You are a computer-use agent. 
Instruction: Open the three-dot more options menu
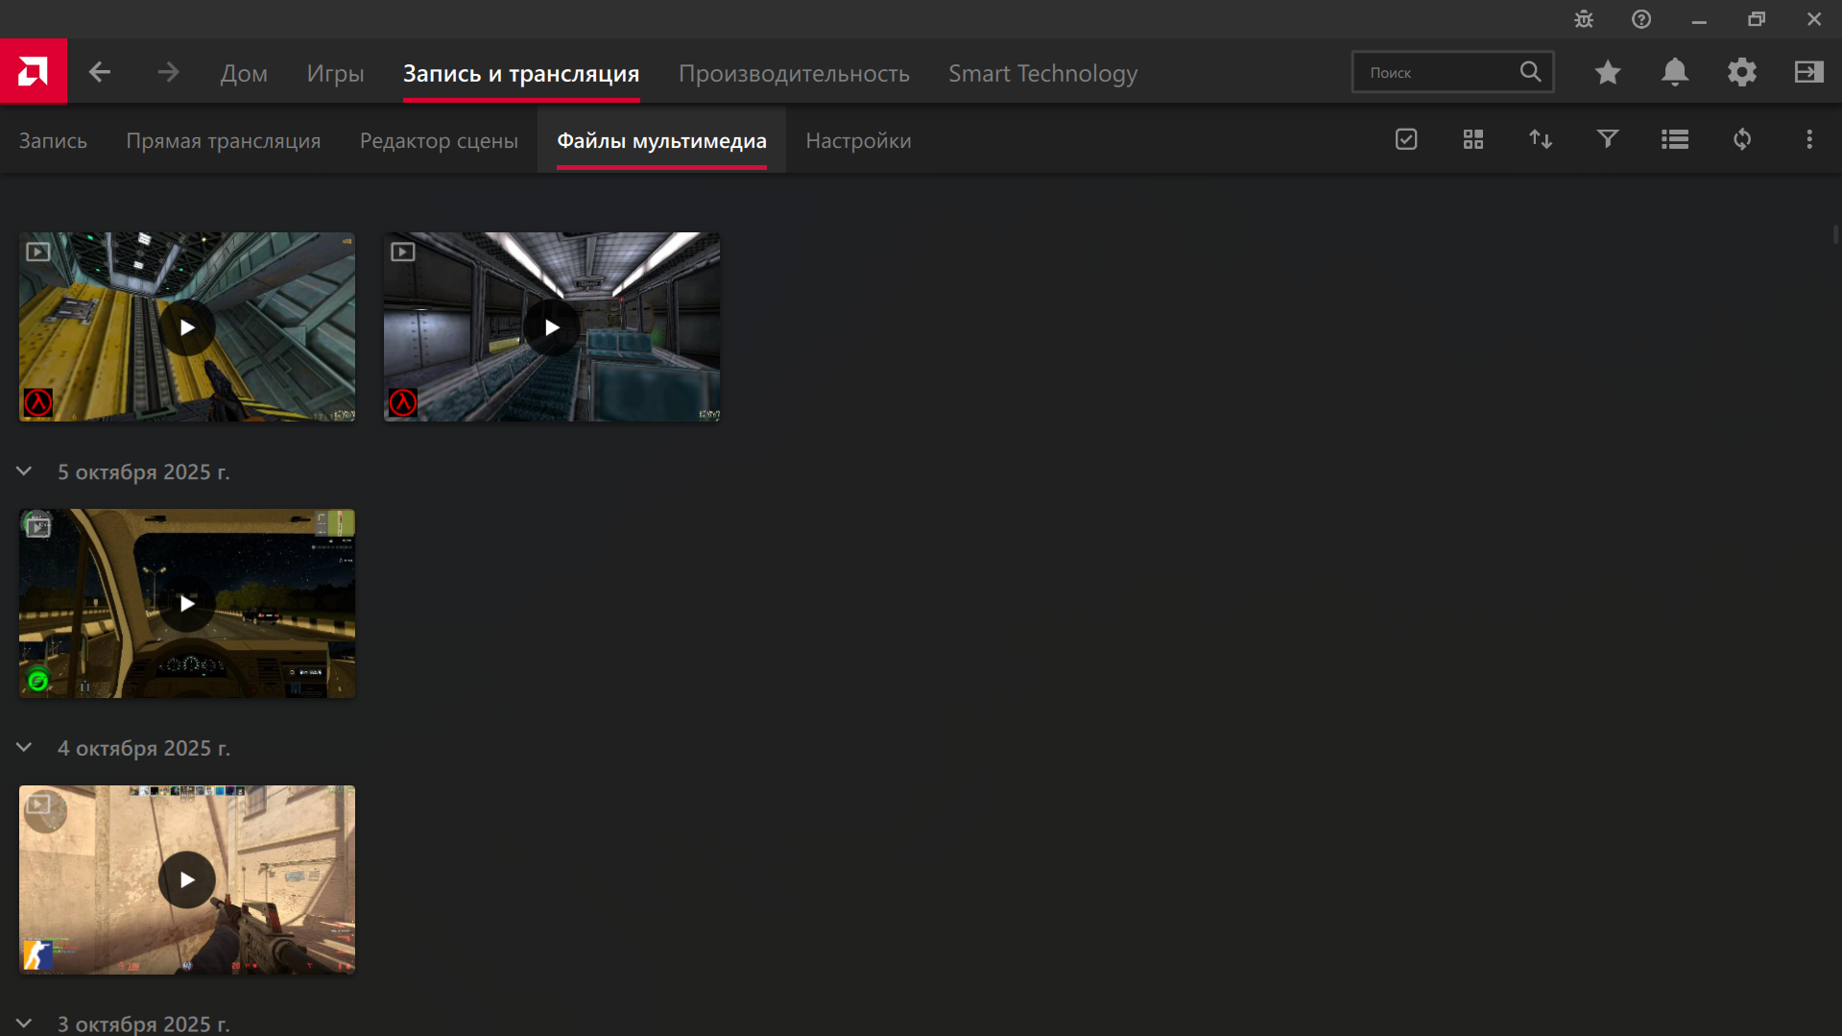click(x=1809, y=139)
